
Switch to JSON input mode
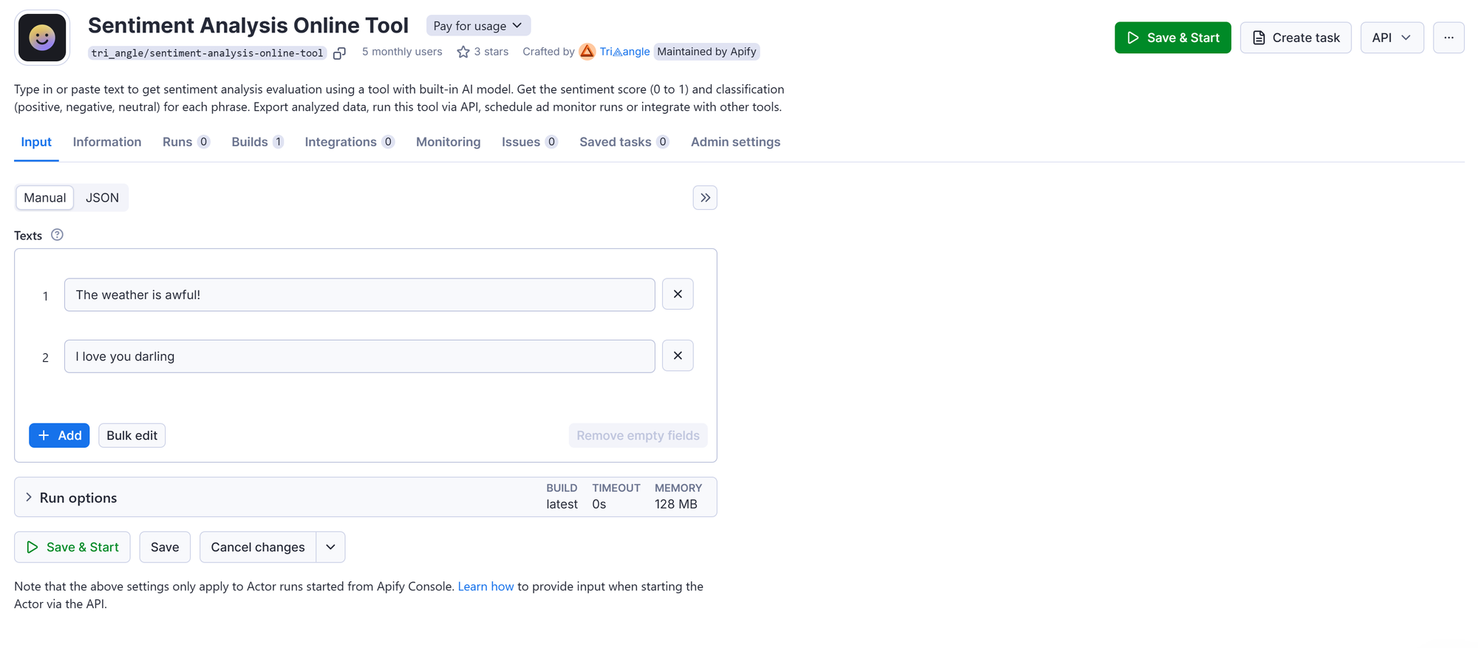(102, 197)
